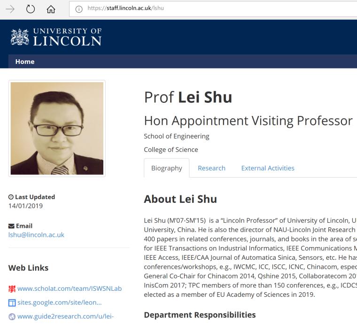Select the Biography tab
This screenshot has height=326, width=357.
(x=166, y=168)
